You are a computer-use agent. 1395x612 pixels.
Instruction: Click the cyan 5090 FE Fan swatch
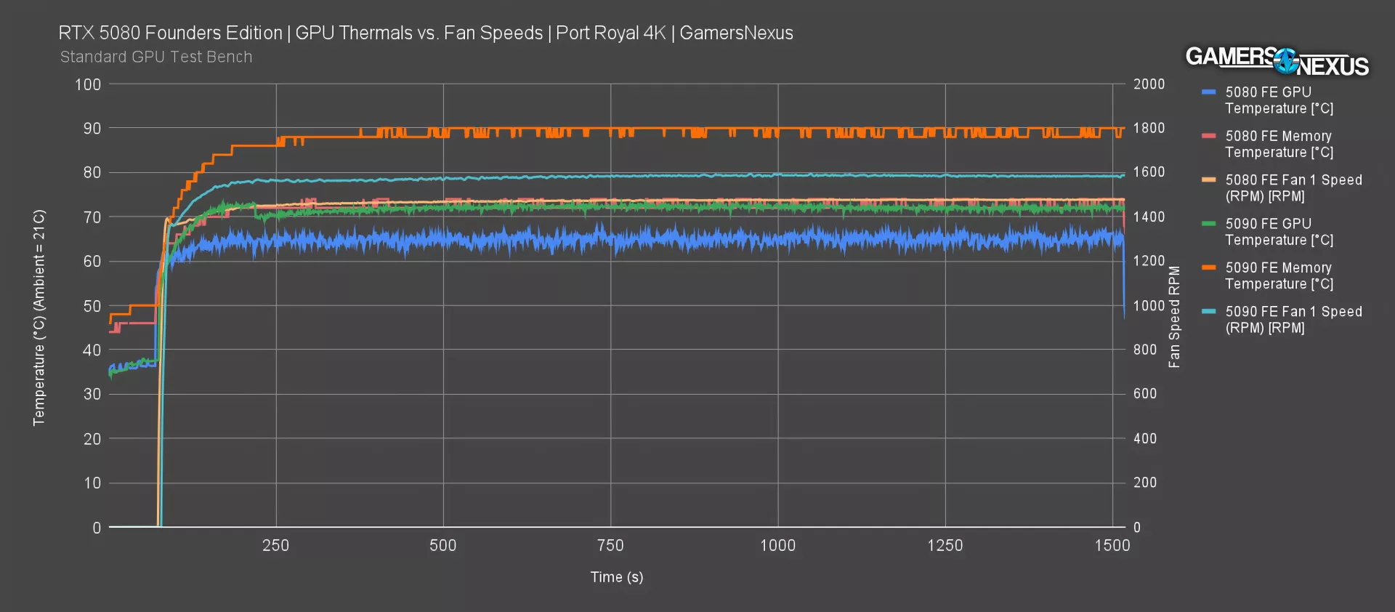click(x=1209, y=311)
